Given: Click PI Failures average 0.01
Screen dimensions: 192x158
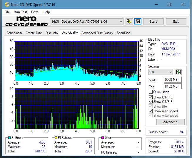Looking at the screenshot, I should 89,142.
